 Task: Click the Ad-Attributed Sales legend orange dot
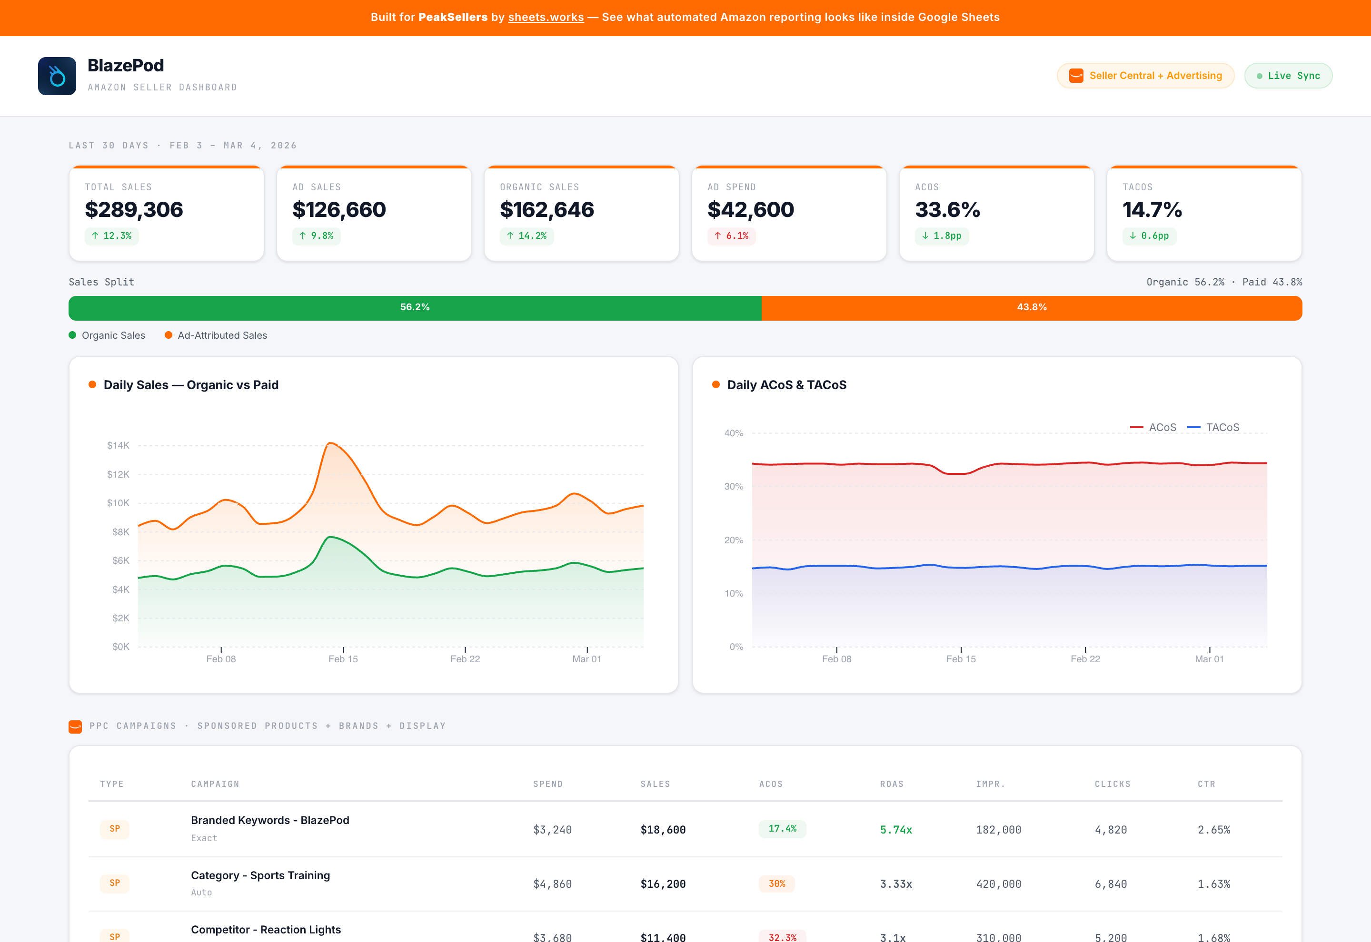click(168, 335)
